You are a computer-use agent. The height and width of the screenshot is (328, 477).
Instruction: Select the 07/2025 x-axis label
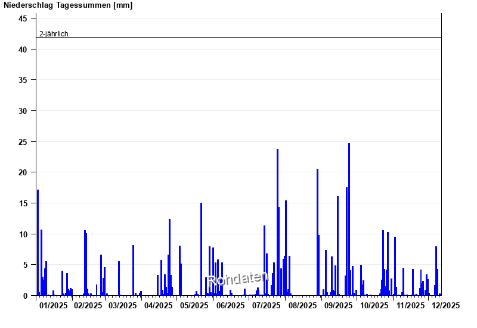click(x=267, y=305)
